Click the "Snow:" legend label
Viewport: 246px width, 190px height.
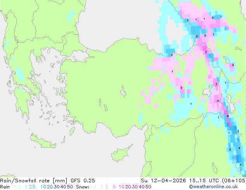pos(83,187)
